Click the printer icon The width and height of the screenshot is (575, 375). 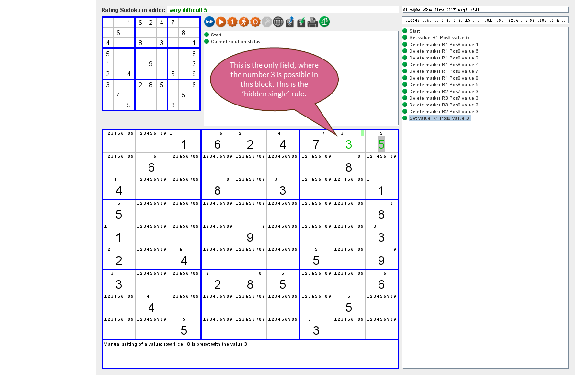pyautogui.click(x=313, y=22)
